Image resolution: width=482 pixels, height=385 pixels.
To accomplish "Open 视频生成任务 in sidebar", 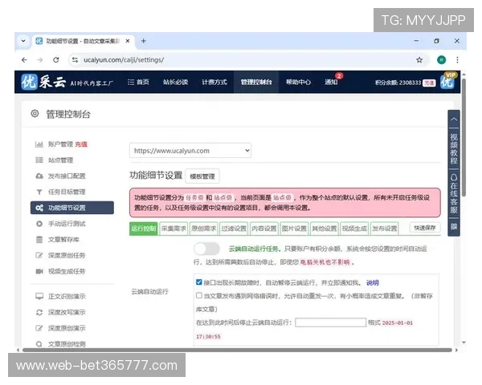I will click(x=67, y=271).
